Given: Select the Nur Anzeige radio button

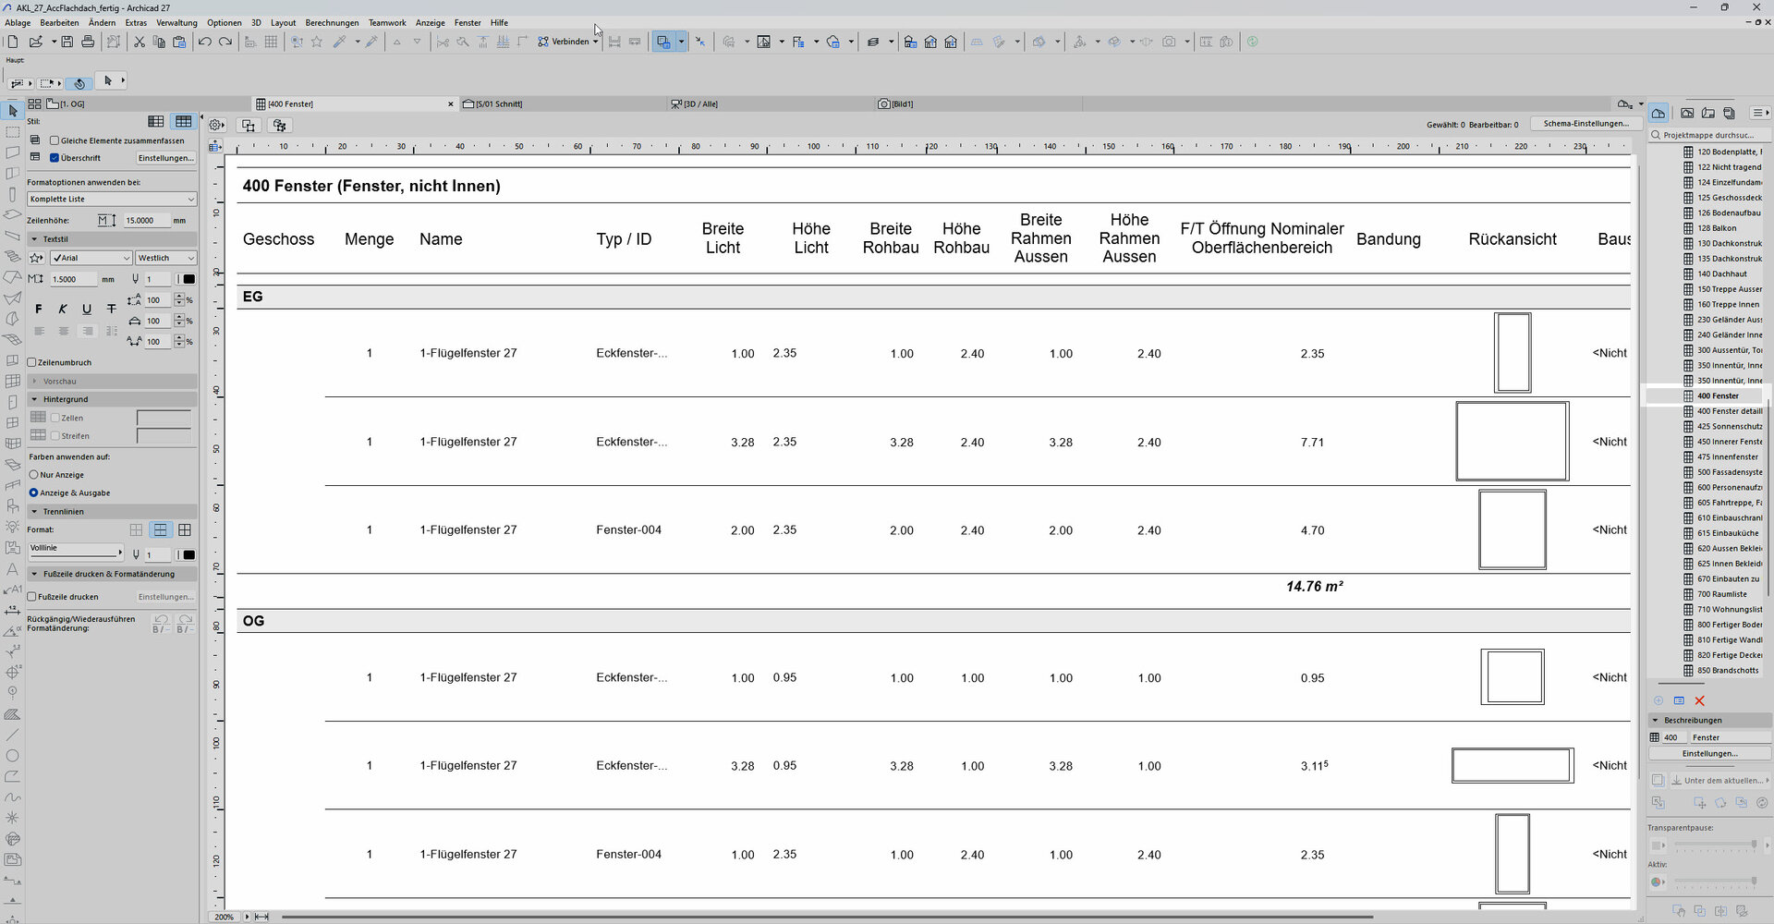Looking at the screenshot, I should (x=35, y=474).
